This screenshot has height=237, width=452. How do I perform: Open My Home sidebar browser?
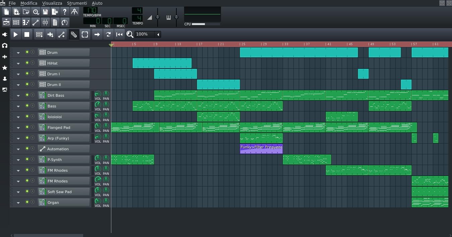(x=5, y=79)
